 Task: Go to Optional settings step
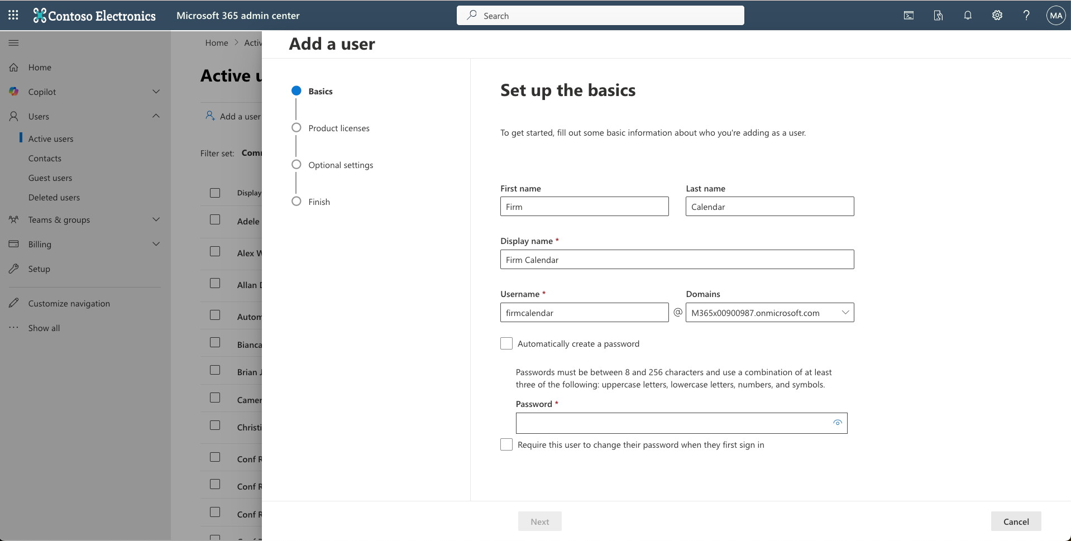(x=332, y=165)
